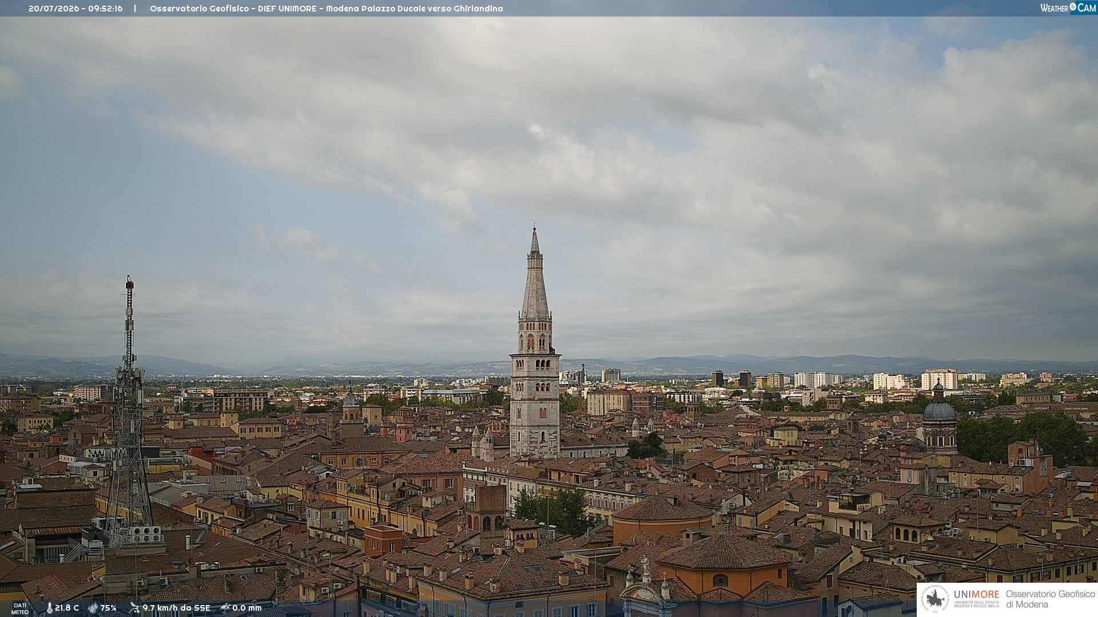Click the umbrella rainfall icon

coord(225,608)
